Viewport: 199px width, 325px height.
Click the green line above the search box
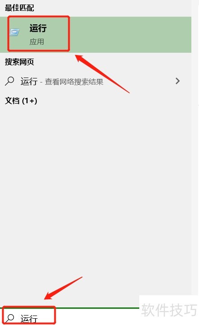click(70, 308)
